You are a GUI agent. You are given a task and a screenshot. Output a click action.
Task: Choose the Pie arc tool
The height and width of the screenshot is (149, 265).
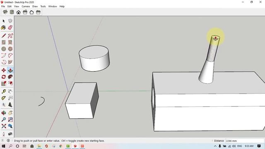(x=10, y=62)
